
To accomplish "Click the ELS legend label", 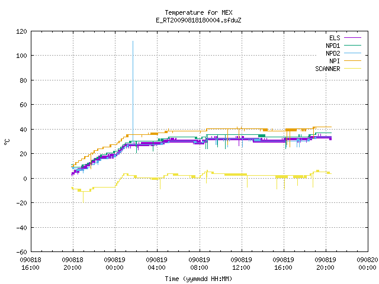I will pyautogui.click(x=335, y=38).
